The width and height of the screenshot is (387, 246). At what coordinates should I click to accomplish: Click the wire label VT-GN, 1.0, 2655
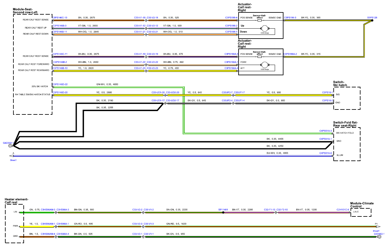coord(88,26)
